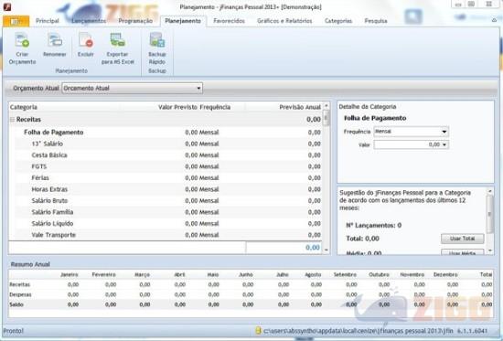This screenshot has height=341, width=503.
Task: Select the Salário Família row
Action: (x=168, y=212)
